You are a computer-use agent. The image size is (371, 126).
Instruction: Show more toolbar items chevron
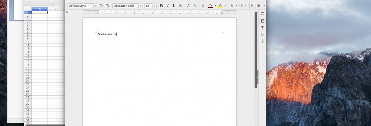(264, 5)
